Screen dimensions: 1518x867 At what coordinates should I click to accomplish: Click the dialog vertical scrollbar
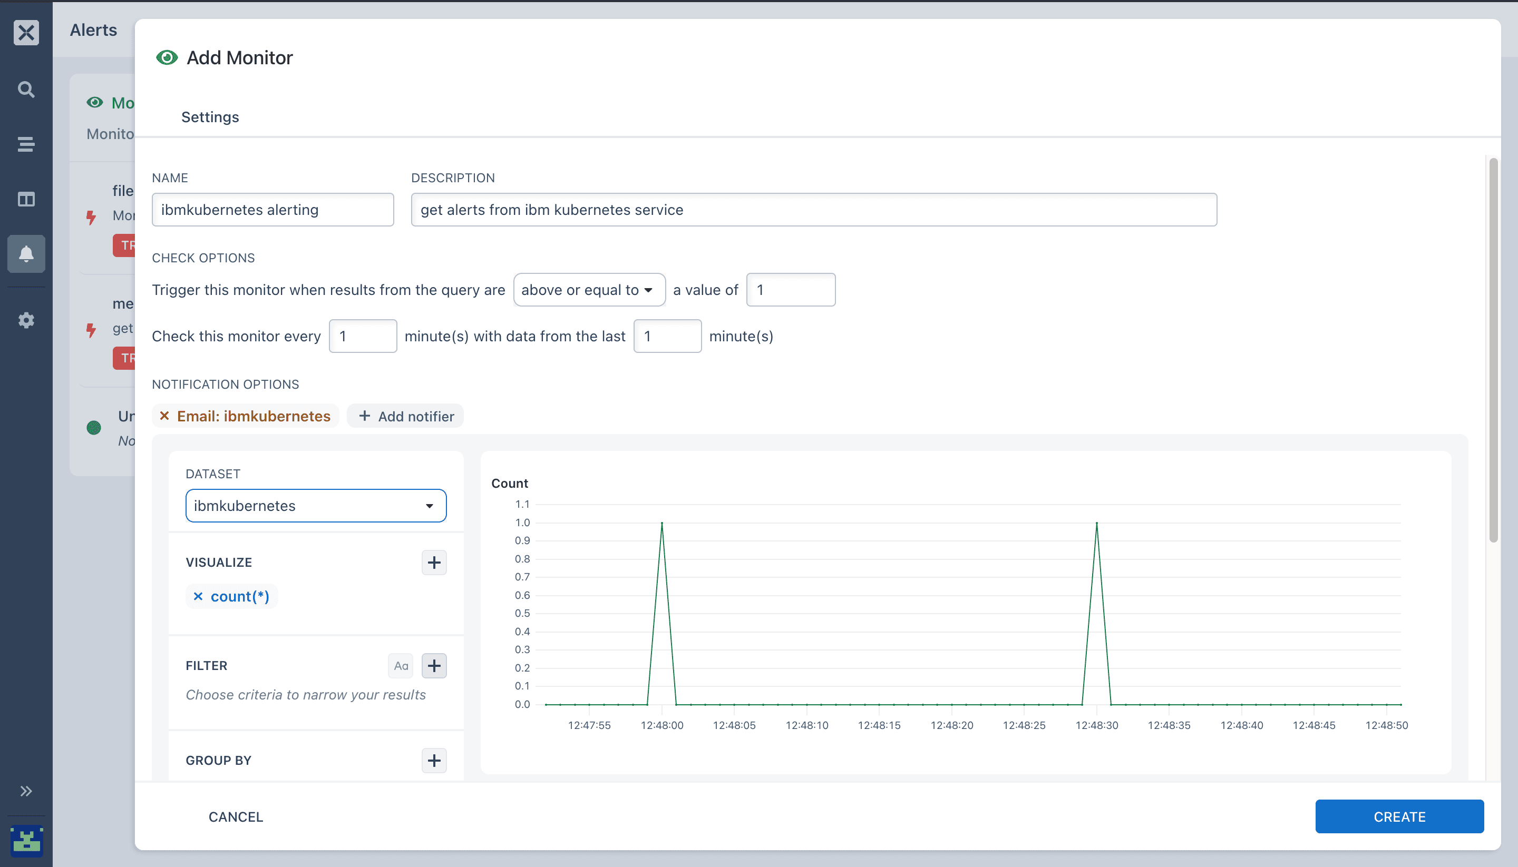tap(1493, 350)
